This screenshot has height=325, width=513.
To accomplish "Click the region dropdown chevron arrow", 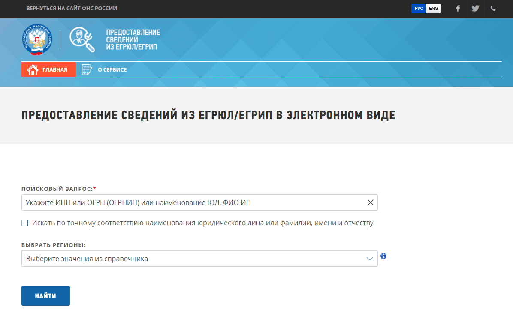I will click(x=369, y=259).
